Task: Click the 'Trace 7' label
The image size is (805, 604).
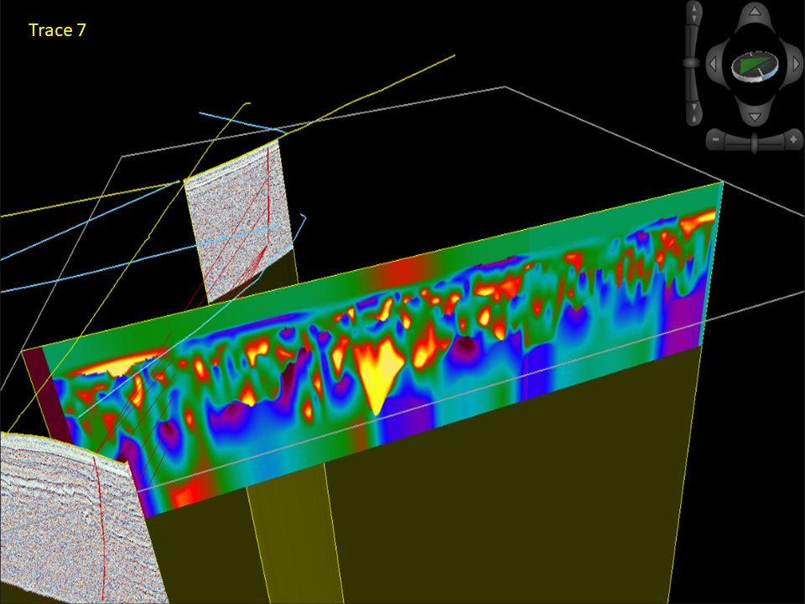Action: pyautogui.click(x=57, y=30)
